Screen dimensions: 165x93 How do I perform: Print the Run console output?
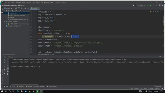(8, 71)
